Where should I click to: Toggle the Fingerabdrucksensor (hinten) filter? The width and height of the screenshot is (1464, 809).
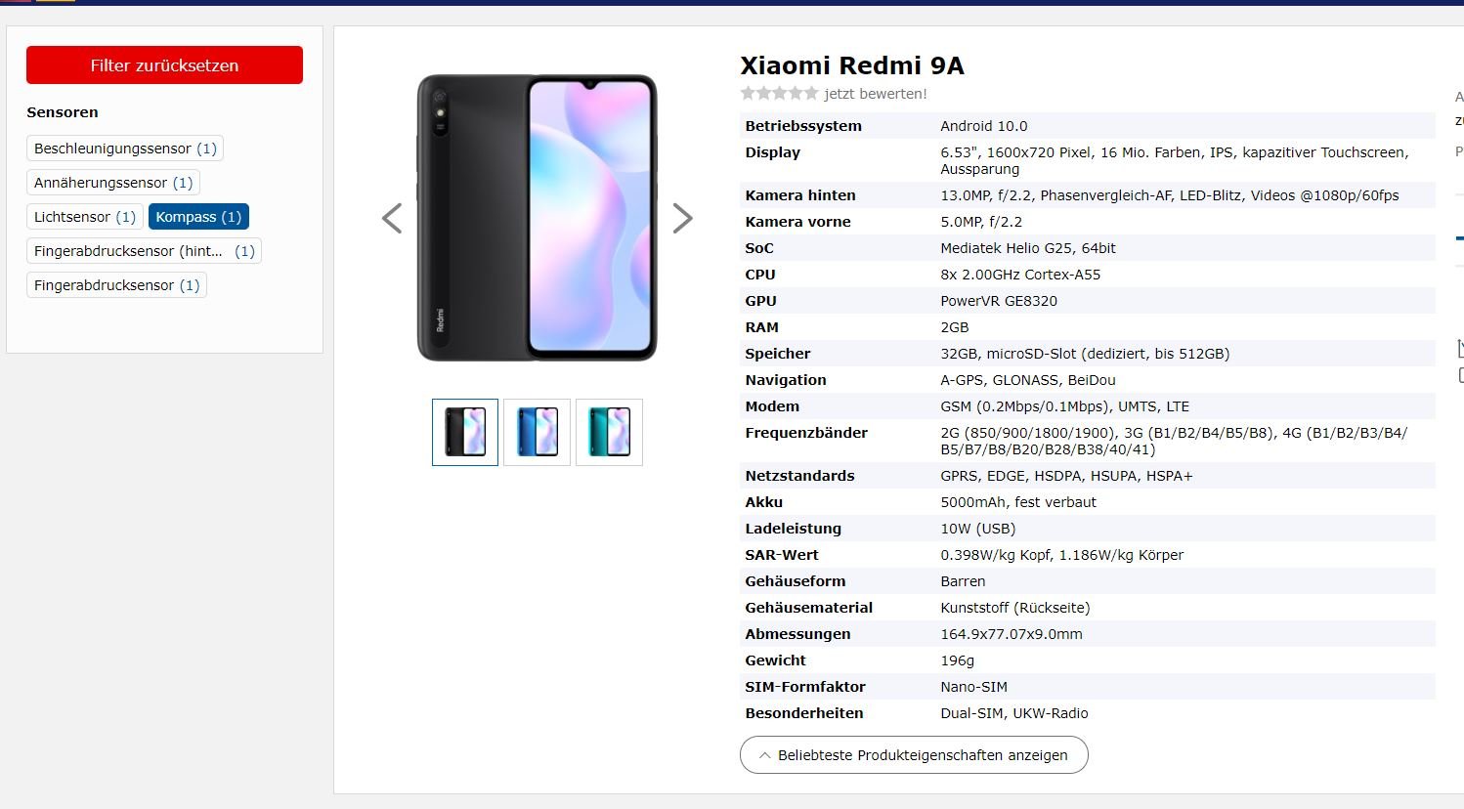tap(144, 251)
